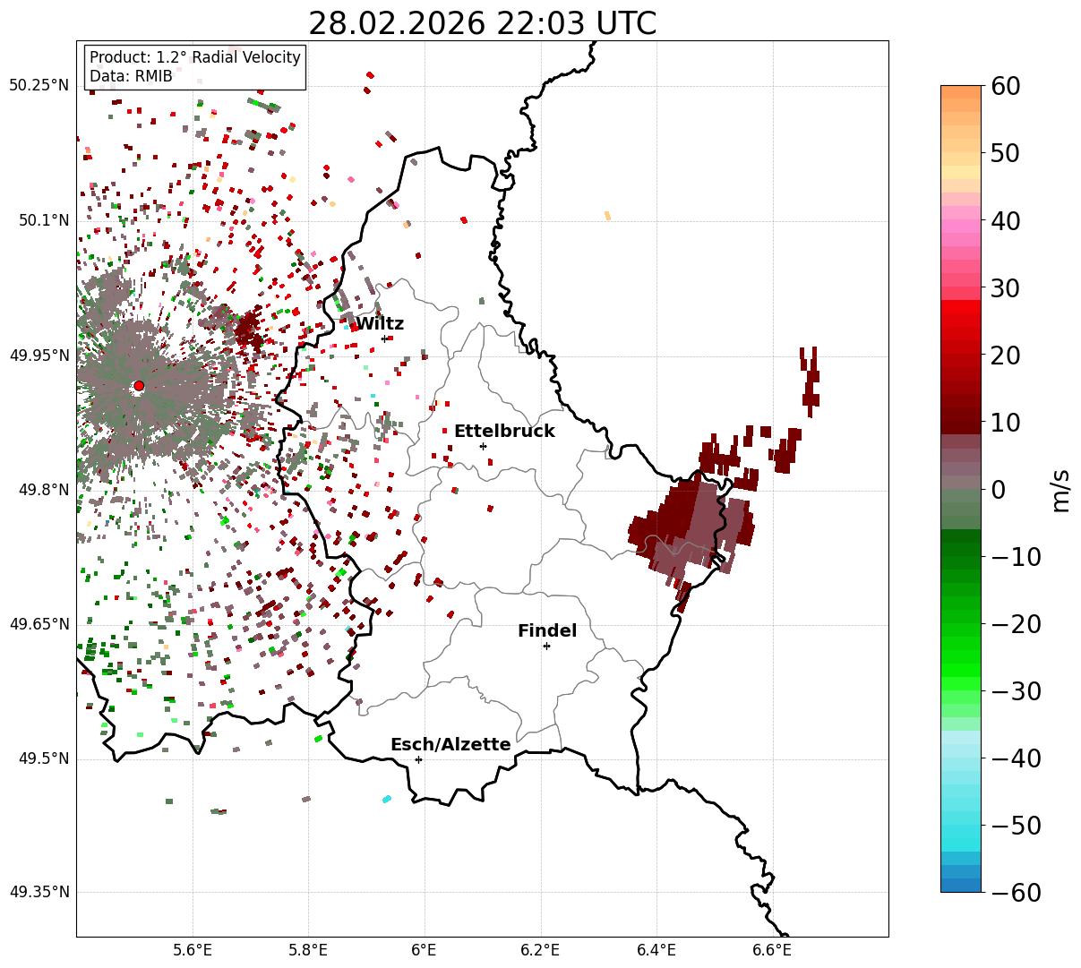Viewport: 1081px width, 968px height.
Task: Click the −10 tick on colorbar
Action: coord(1016,556)
